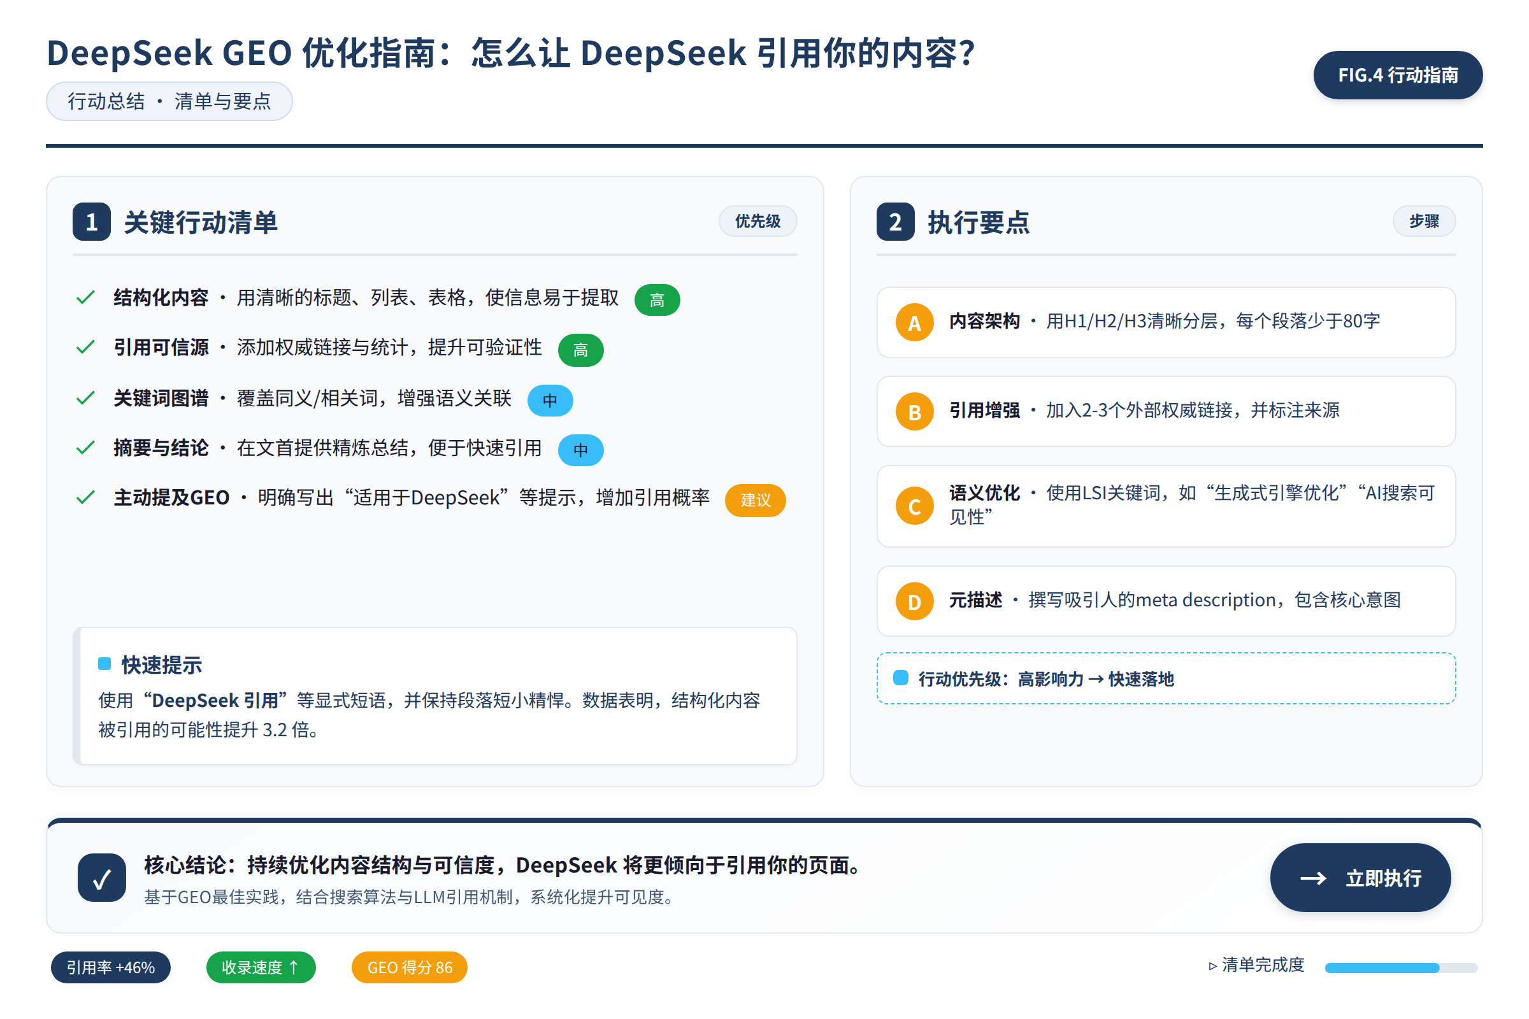Open the 内容架构 step card
Screen dimensions: 1529x1019
pos(1166,322)
